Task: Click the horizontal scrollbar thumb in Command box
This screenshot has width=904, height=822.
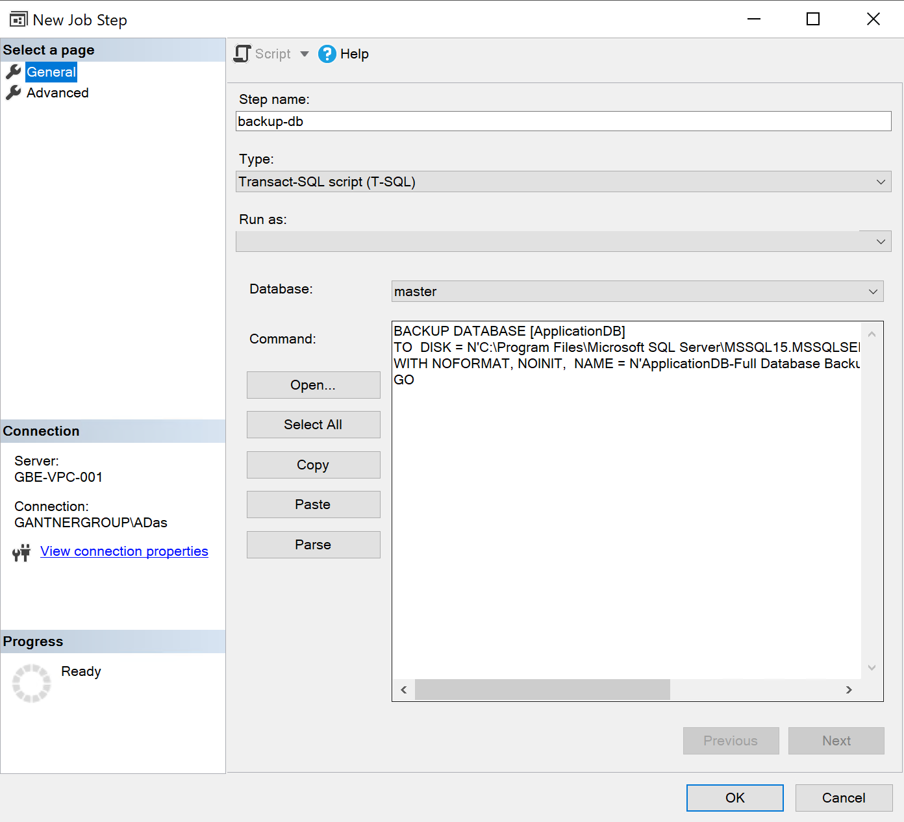Action: tap(542, 690)
